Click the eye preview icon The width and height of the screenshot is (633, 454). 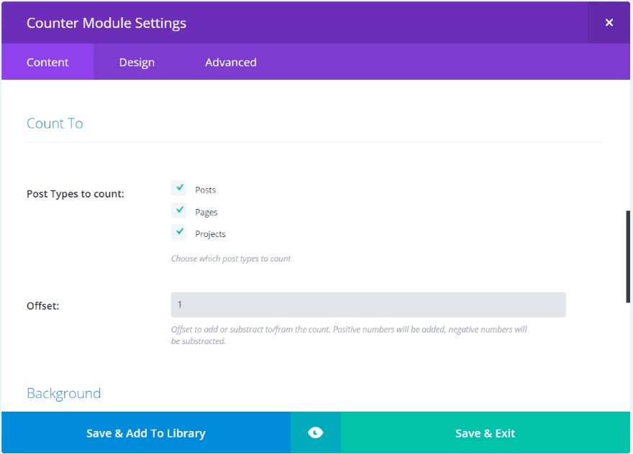coord(315,432)
